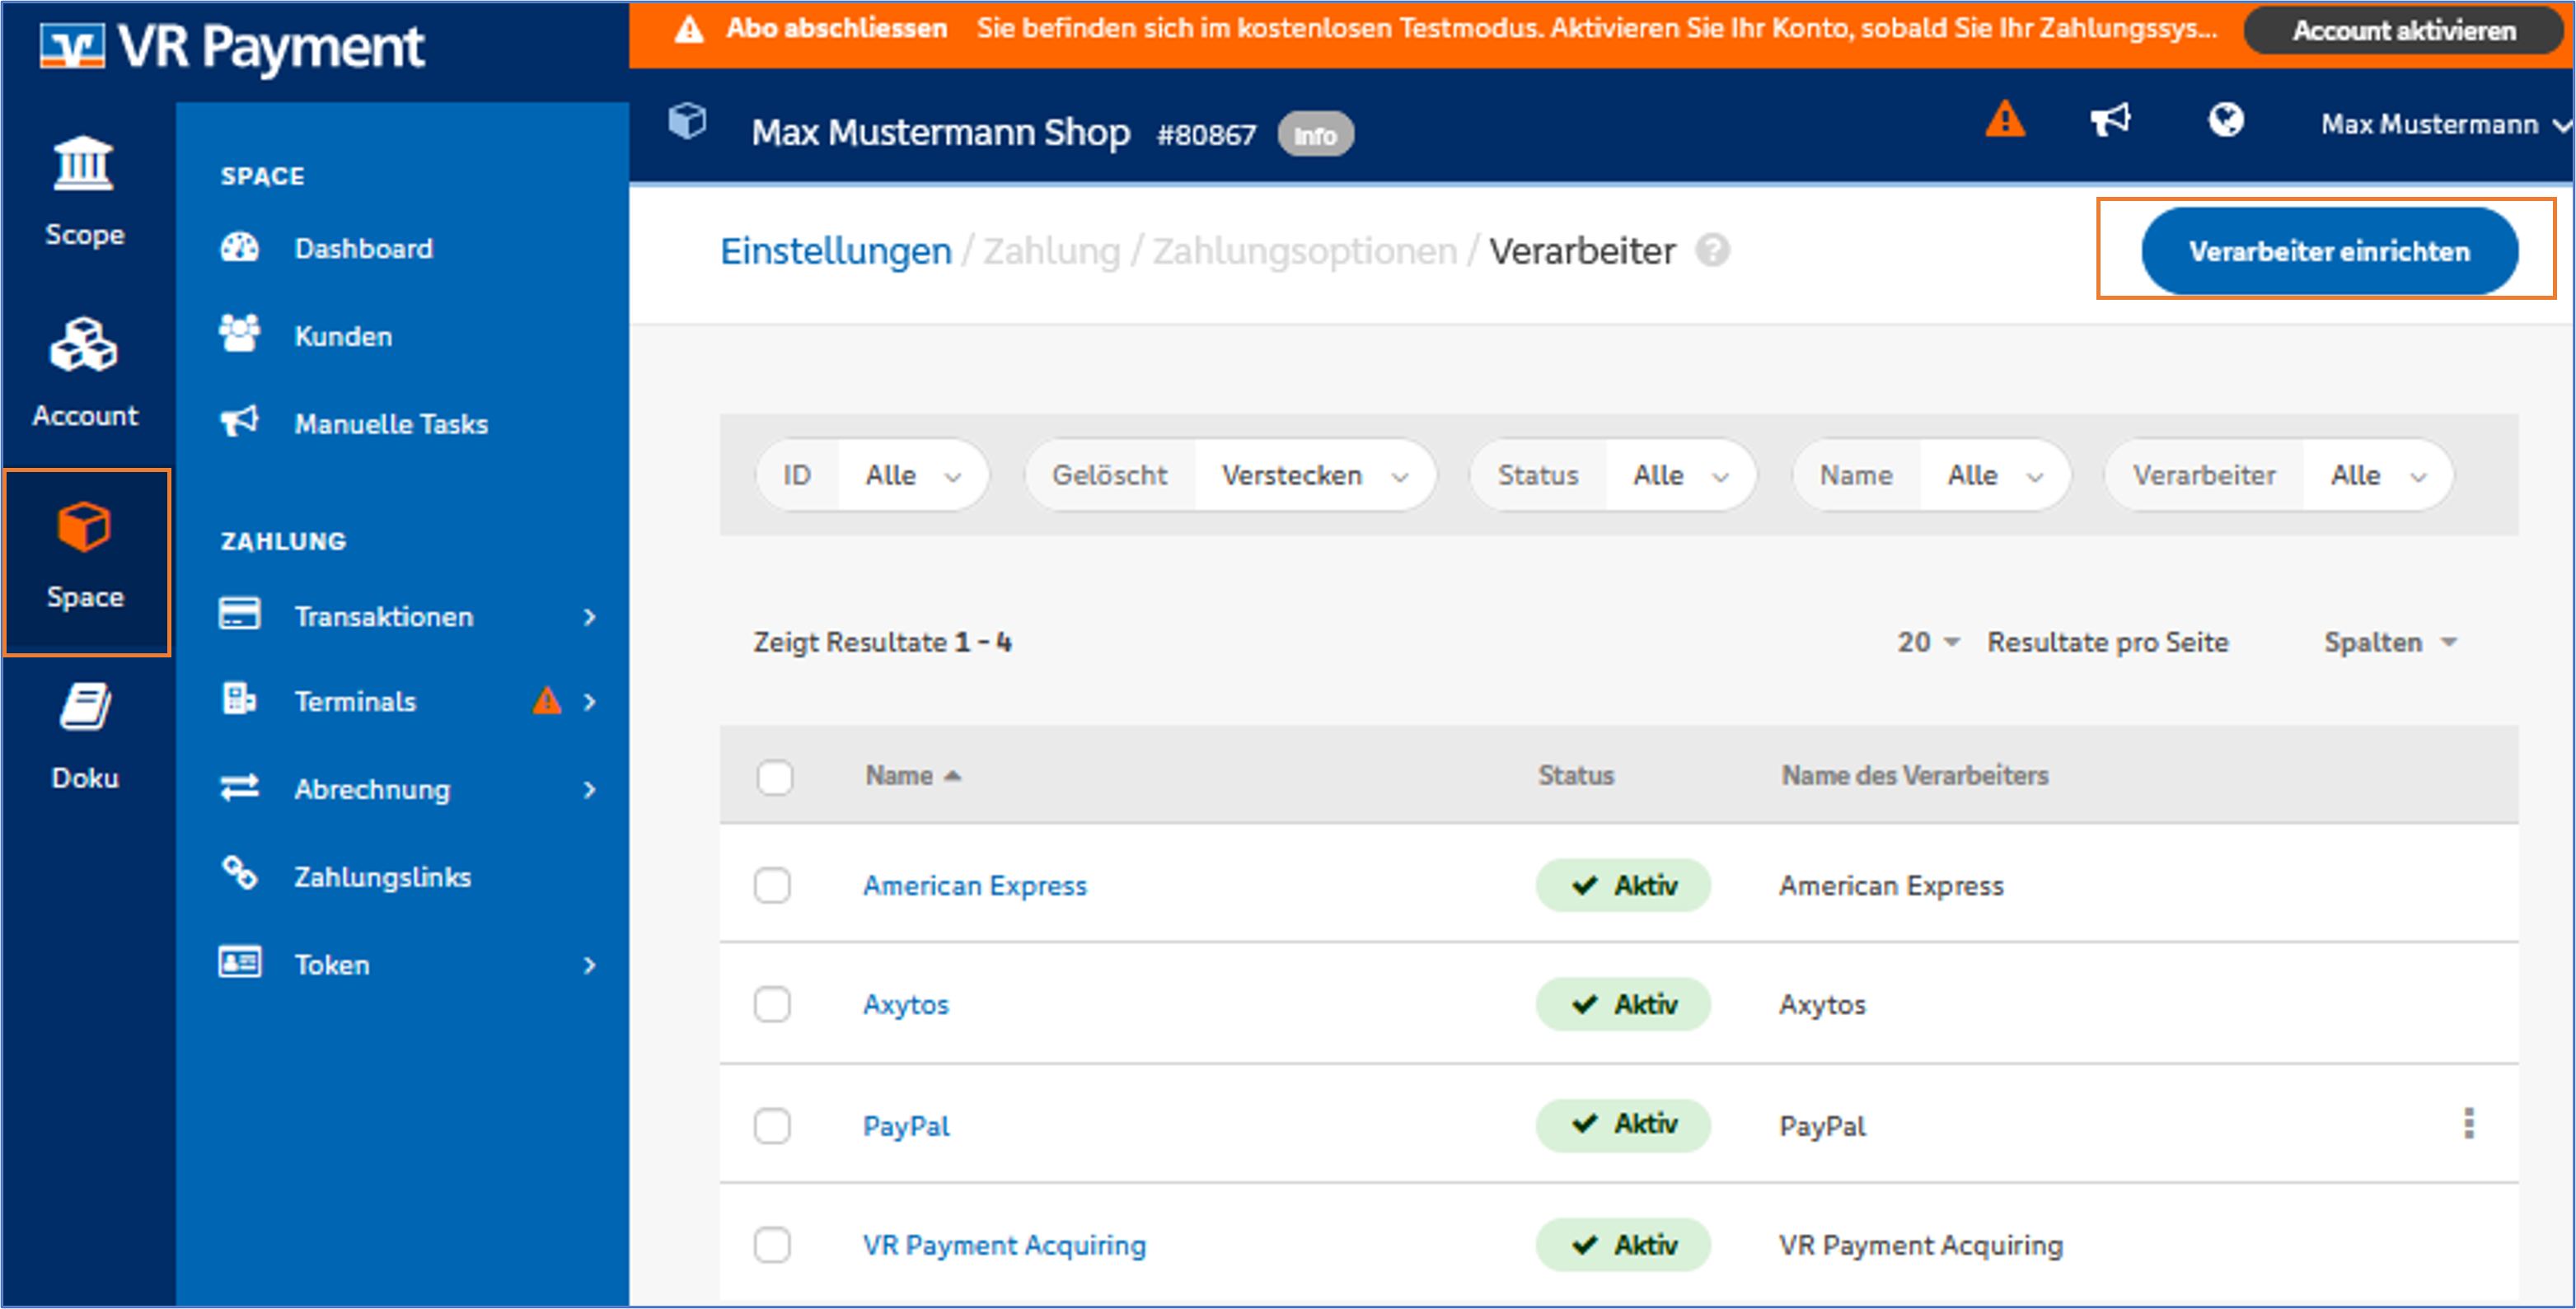The height and width of the screenshot is (1309, 2576).
Task: Click the Zahlung breadcrumb
Action: click(x=1051, y=251)
